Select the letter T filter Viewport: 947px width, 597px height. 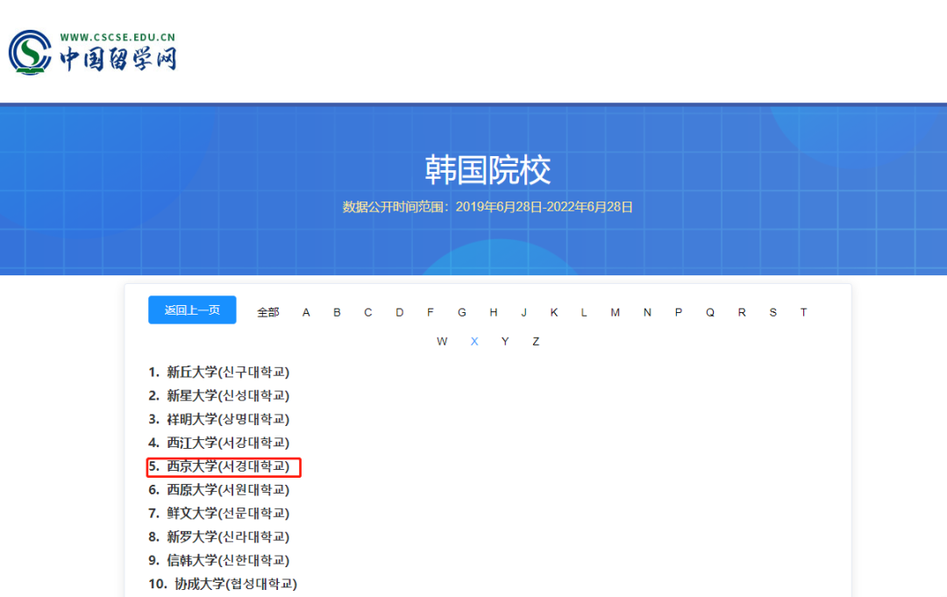803,311
